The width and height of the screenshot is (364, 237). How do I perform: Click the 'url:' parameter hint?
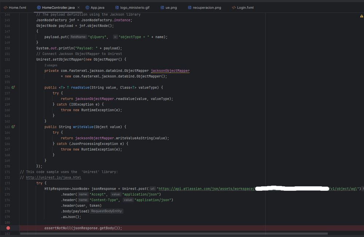tap(152, 189)
